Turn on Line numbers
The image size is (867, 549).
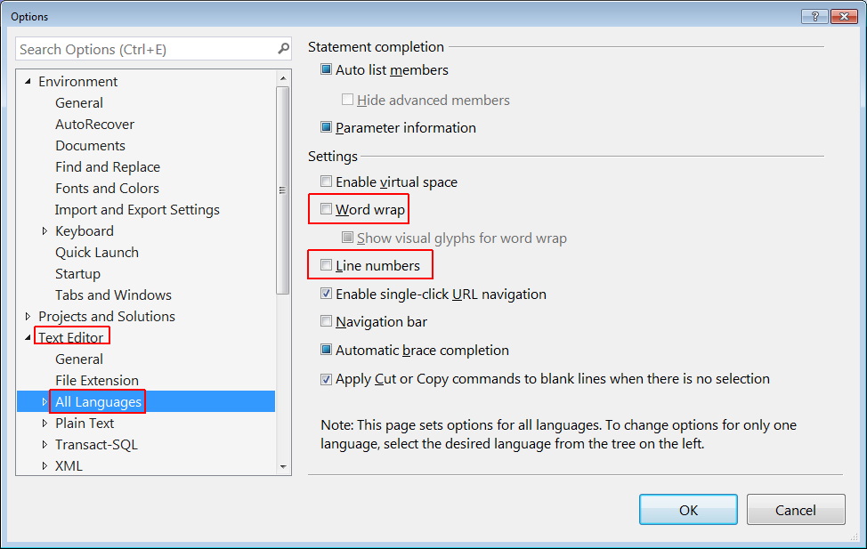pos(327,265)
